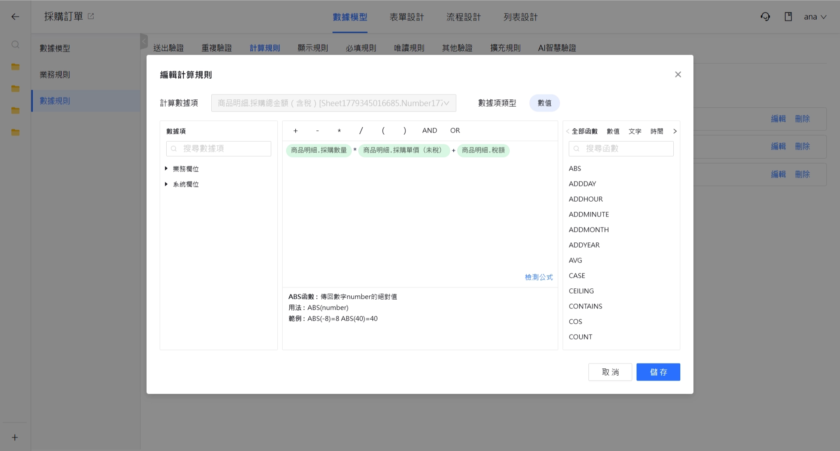Screen dimensions: 840x451
Task: Insert the divide operator
Action: click(x=361, y=131)
